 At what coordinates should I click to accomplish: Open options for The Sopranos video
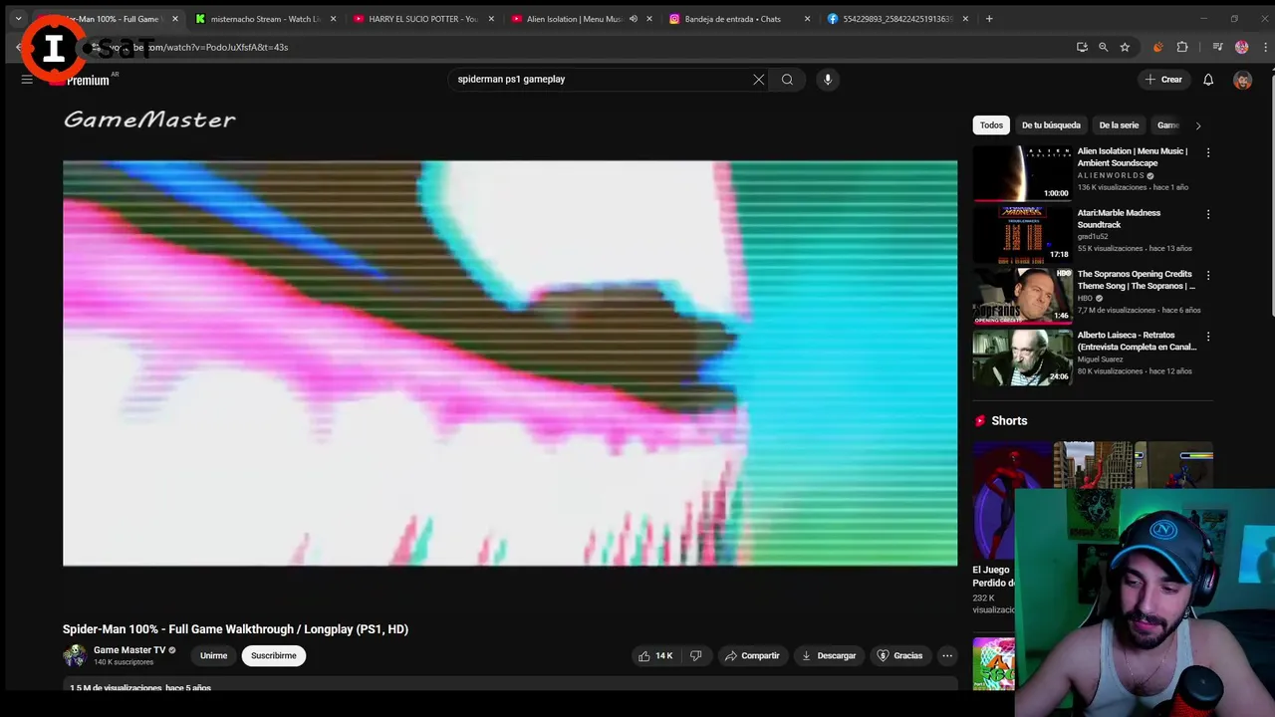pyautogui.click(x=1208, y=276)
